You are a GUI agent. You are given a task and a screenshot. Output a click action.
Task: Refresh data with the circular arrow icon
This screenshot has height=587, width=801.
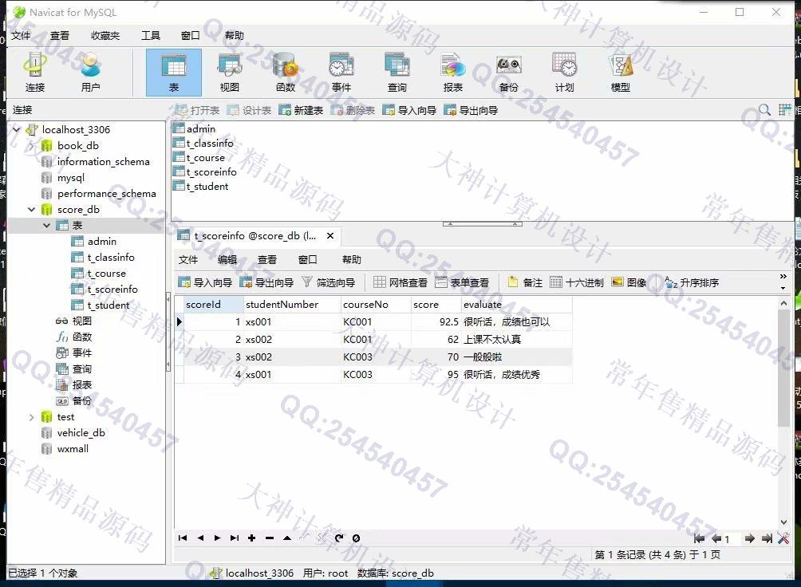click(x=339, y=538)
